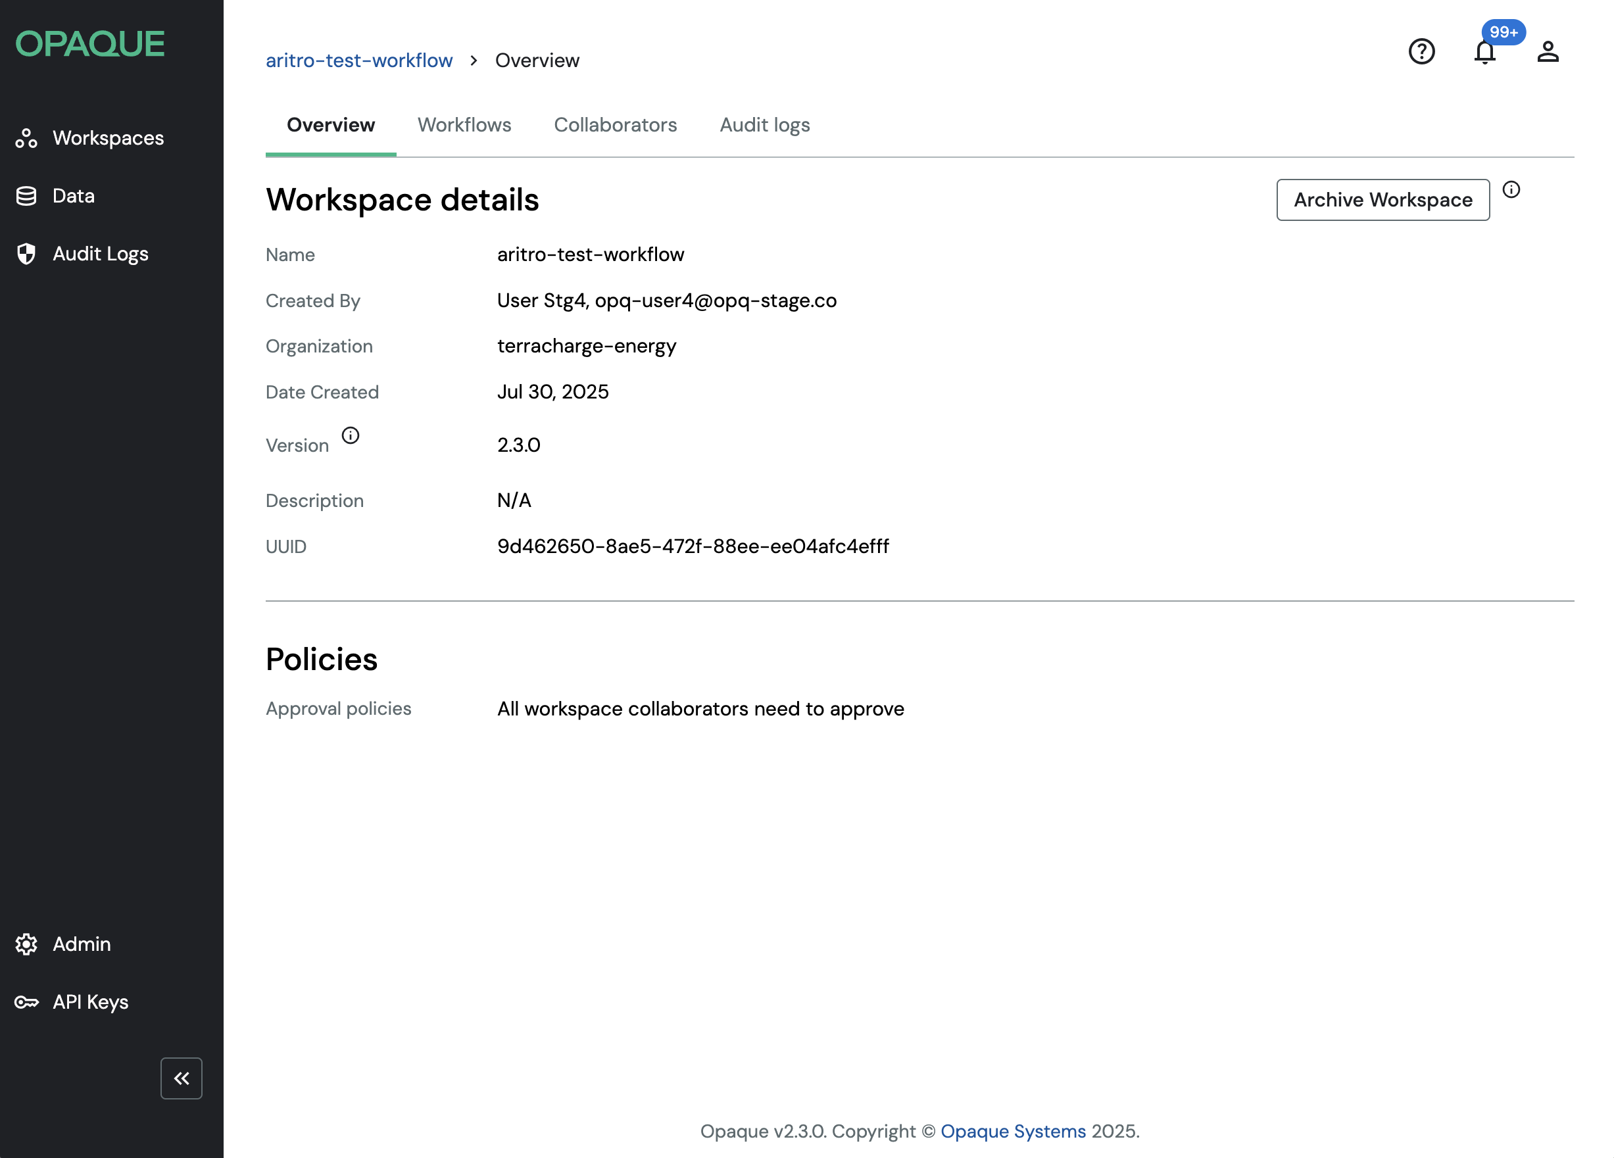Screen dimensions: 1614x1158
Task: Click info icon beside Archive Workspace
Action: tap(1511, 189)
